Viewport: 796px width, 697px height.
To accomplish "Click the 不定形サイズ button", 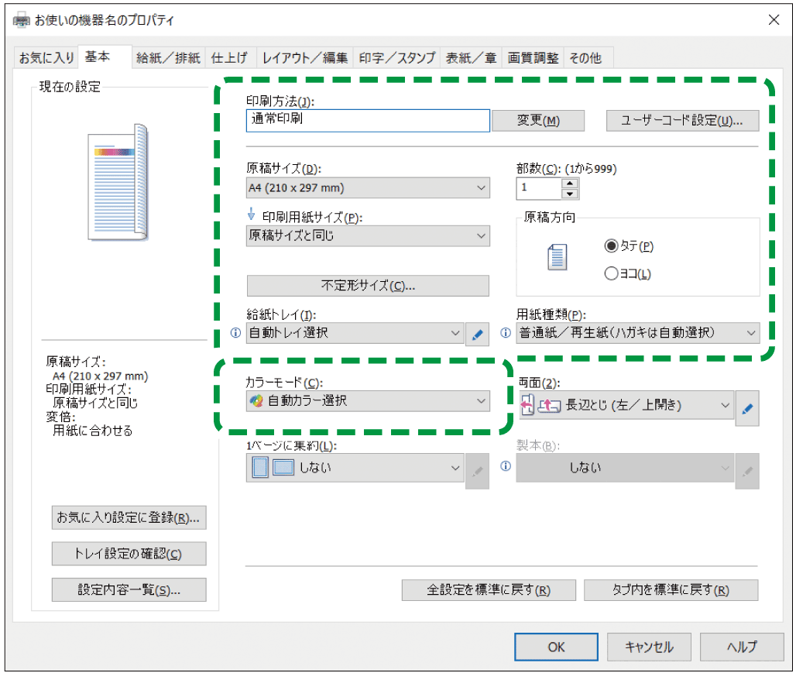I will tap(367, 286).
